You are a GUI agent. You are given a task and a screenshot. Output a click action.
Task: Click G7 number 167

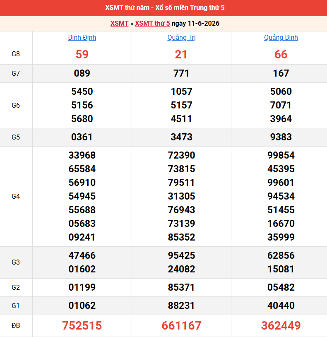(281, 73)
